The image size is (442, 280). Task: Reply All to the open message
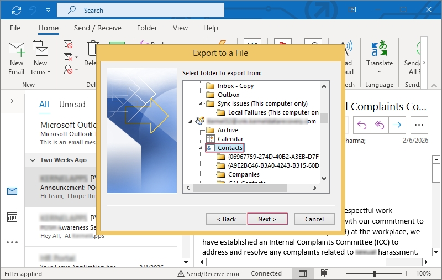click(380, 125)
